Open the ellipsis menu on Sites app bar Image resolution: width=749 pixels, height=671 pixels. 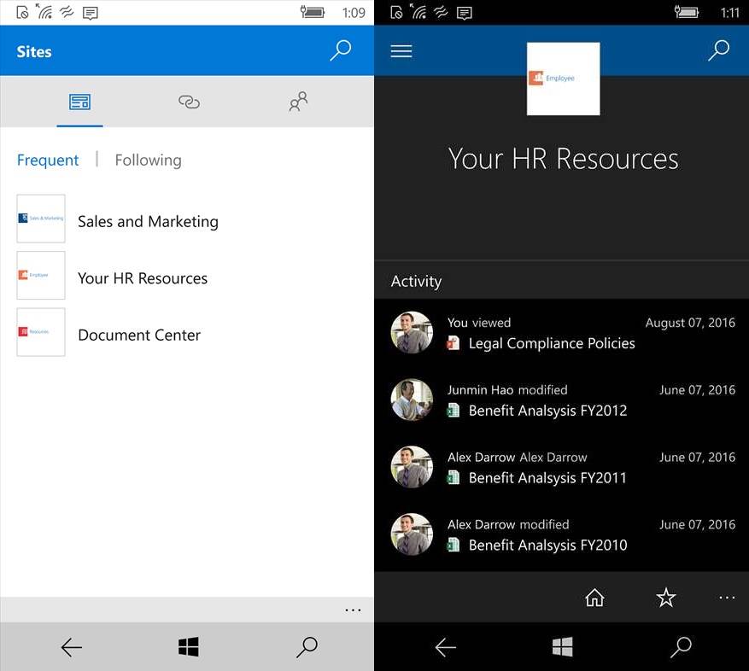[354, 610]
